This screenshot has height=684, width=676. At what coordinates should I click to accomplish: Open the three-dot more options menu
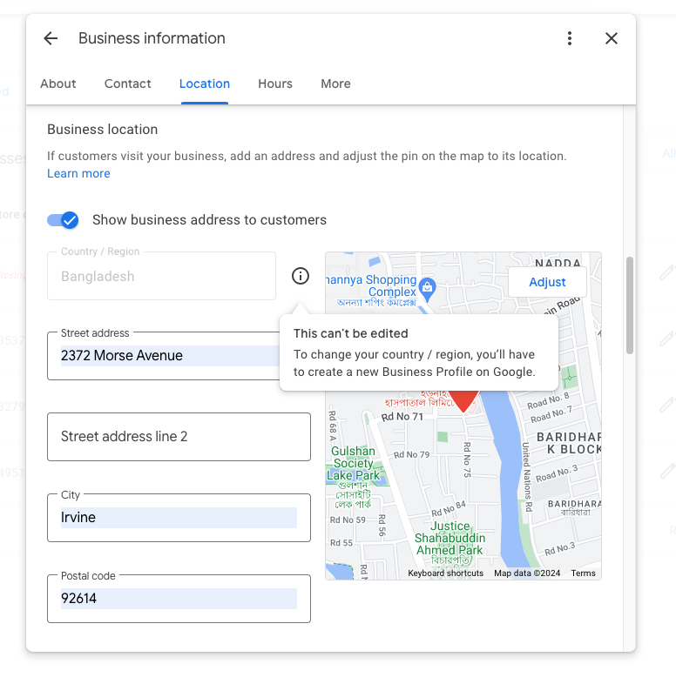click(x=570, y=38)
